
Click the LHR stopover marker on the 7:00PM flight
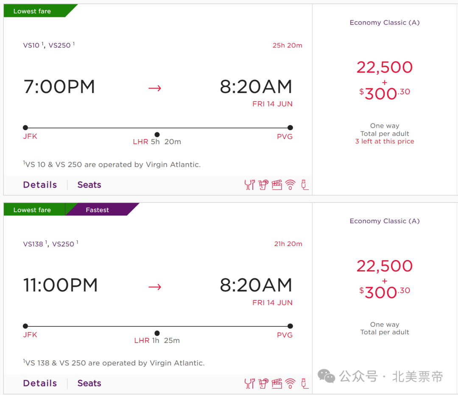pos(157,134)
